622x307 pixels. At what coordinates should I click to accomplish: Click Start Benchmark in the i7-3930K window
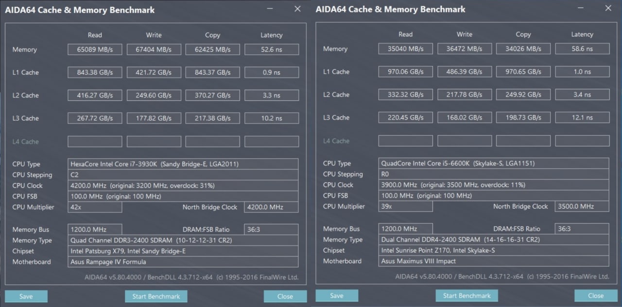click(156, 296)
